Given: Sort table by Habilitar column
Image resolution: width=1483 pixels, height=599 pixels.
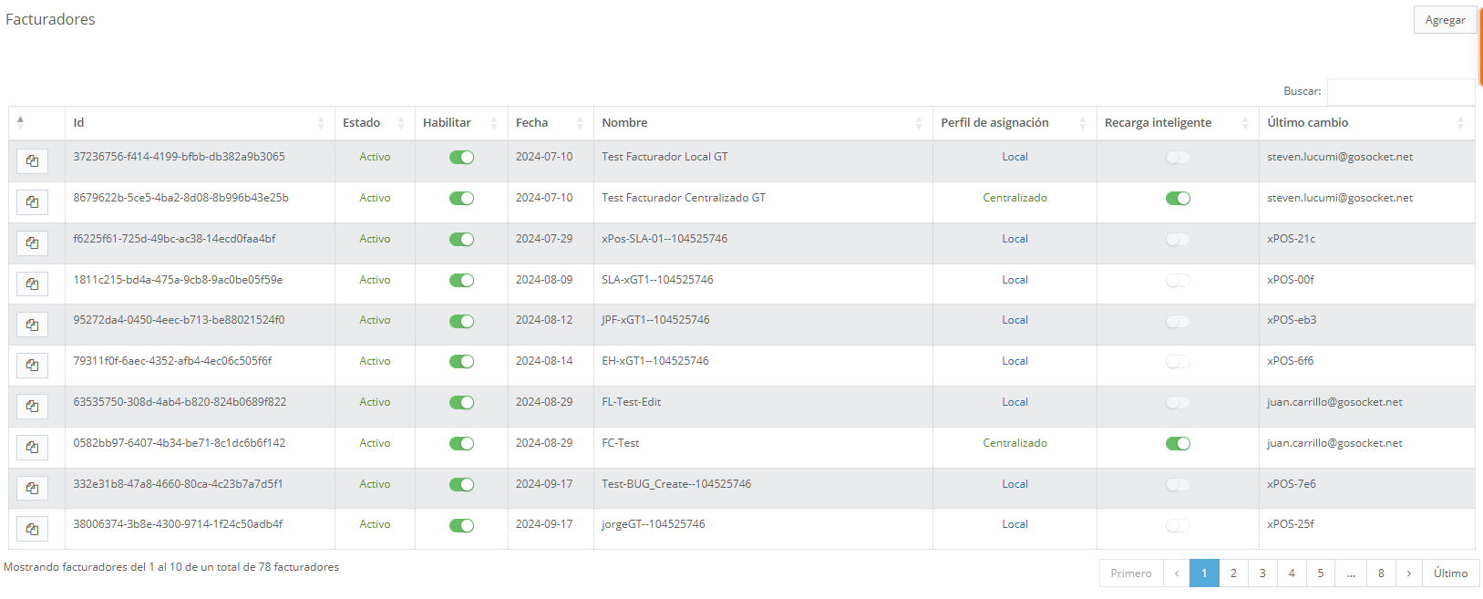Looking at the screenshot, I should 461,123.
